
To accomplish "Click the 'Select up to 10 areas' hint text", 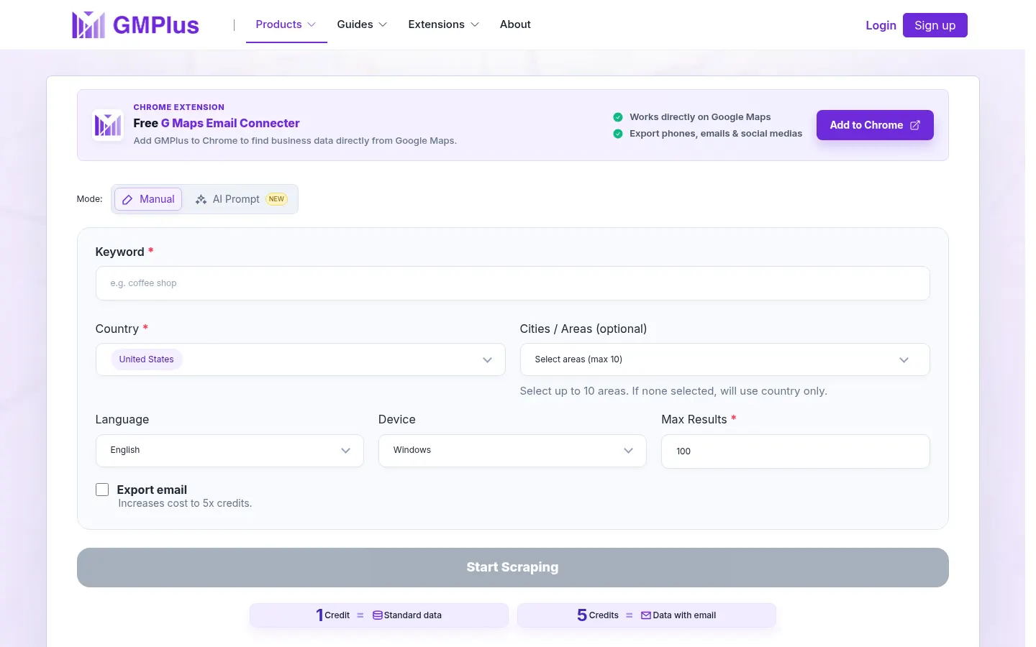I will pyautogui.click(x=673, y=391).
